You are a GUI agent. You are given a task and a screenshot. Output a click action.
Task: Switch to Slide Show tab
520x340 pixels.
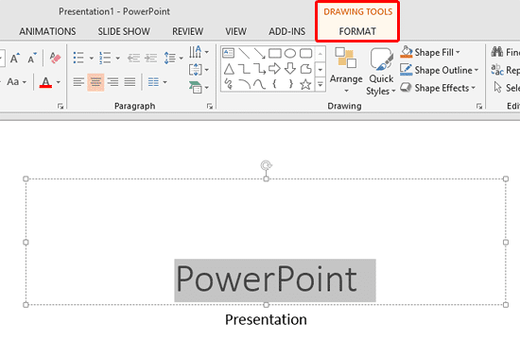pyautogui.click(x=124, y=31)
